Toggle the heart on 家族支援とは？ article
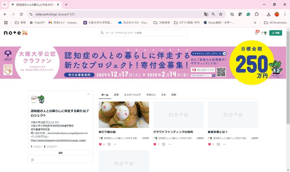 pos(210,144)
